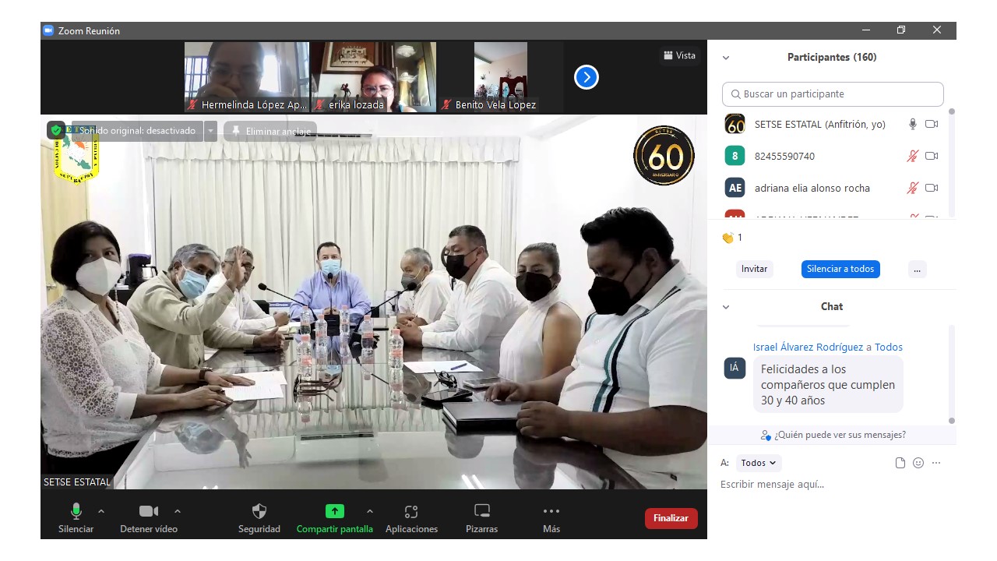Start sharing with Compartir pantalla

point(335,518)
